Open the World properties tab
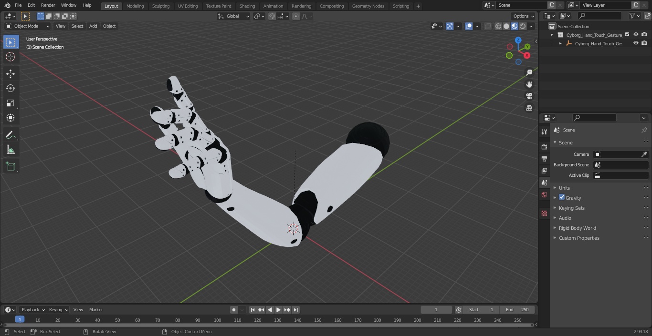This screenshot has height=336, width=652. tap(544, 195)
